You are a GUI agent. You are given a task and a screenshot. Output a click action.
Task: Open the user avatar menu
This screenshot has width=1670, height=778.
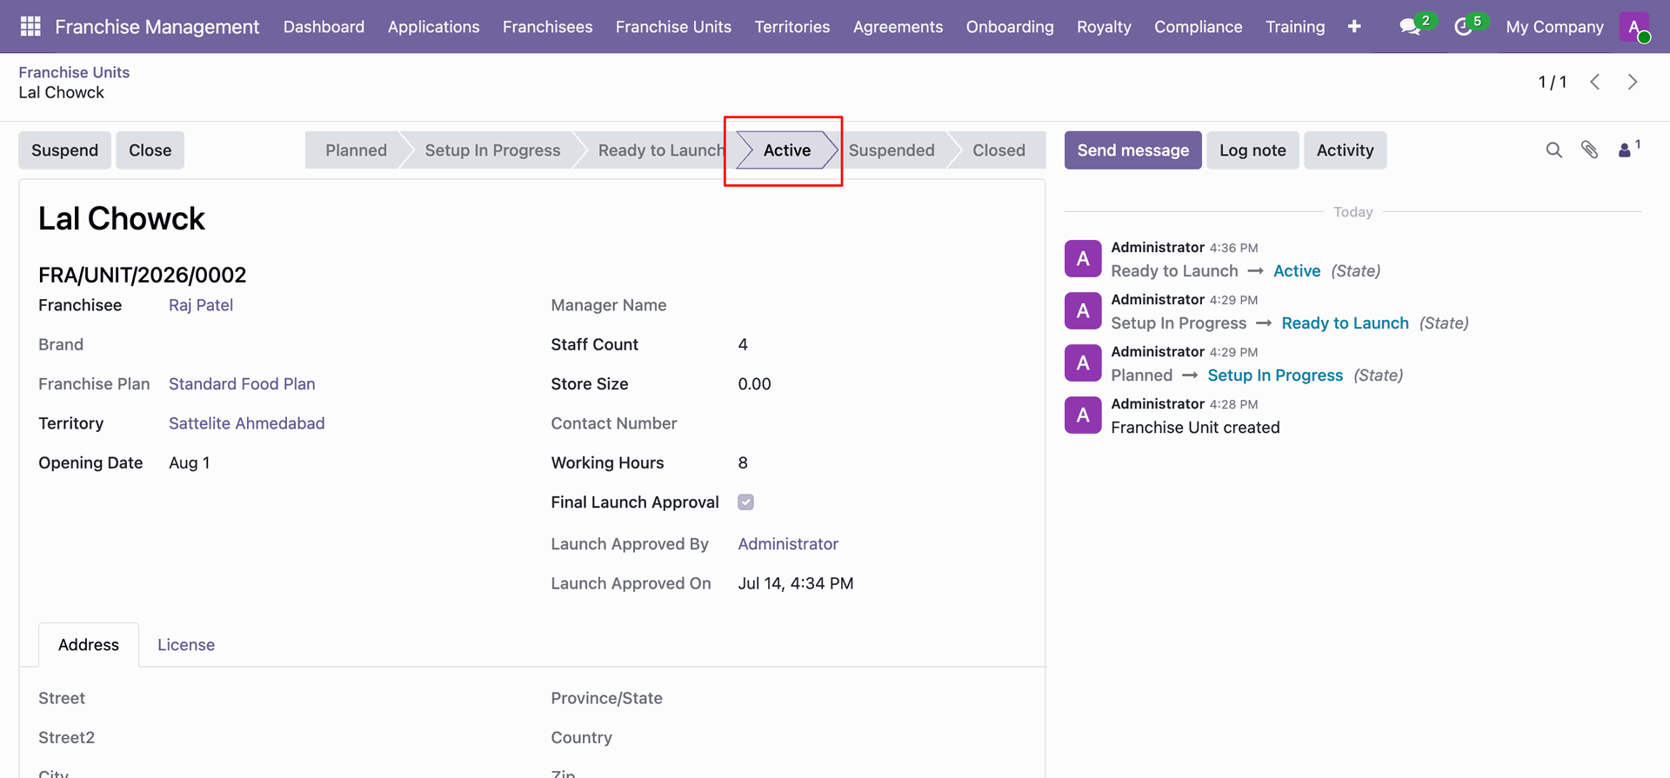1634,27
